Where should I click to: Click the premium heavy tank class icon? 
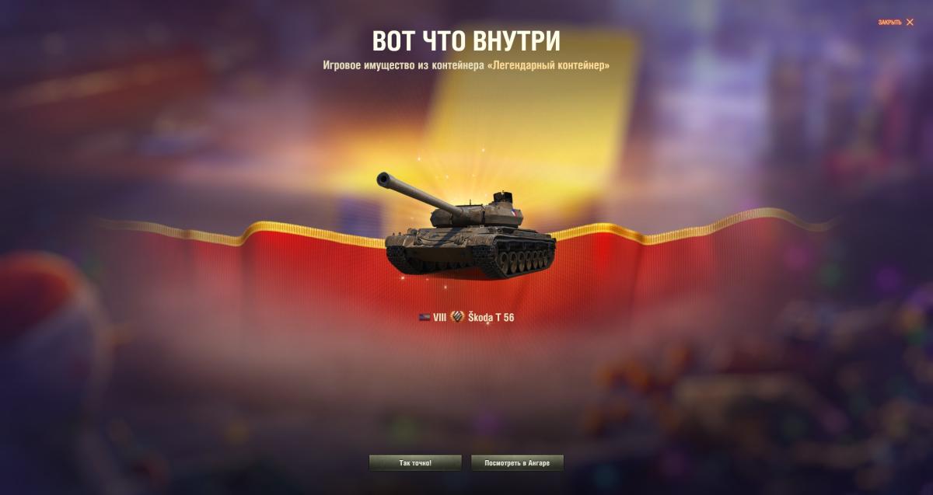pyautogui.click(x=457, y=317)
